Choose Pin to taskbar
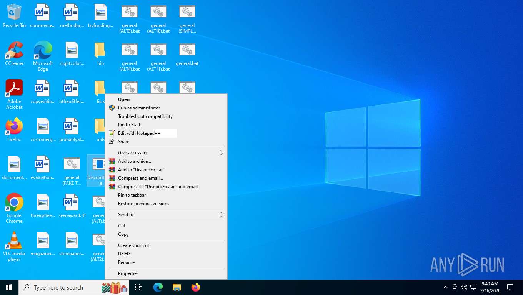Screen dimensions: 523x295 (x=166, y=195)
